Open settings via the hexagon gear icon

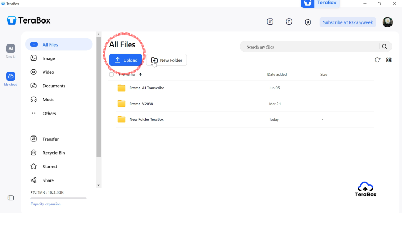coord(308,22)
